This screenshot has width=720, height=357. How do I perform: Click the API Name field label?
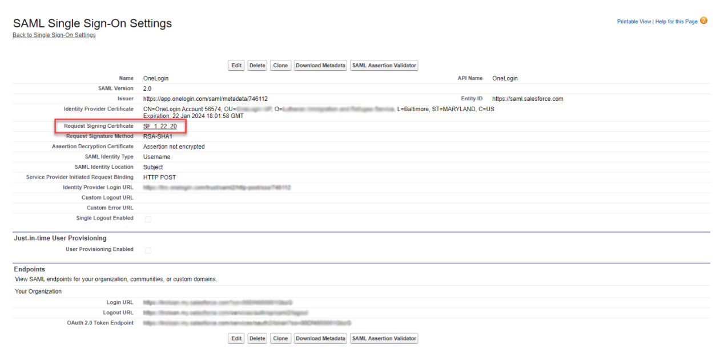tap(470, 78)
